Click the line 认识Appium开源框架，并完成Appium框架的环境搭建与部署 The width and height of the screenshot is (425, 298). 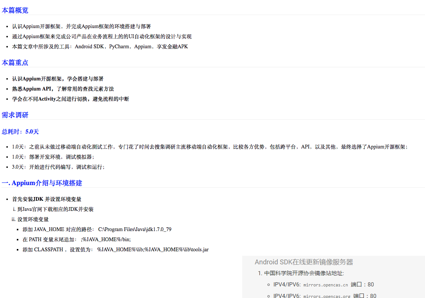click(81, 26)
